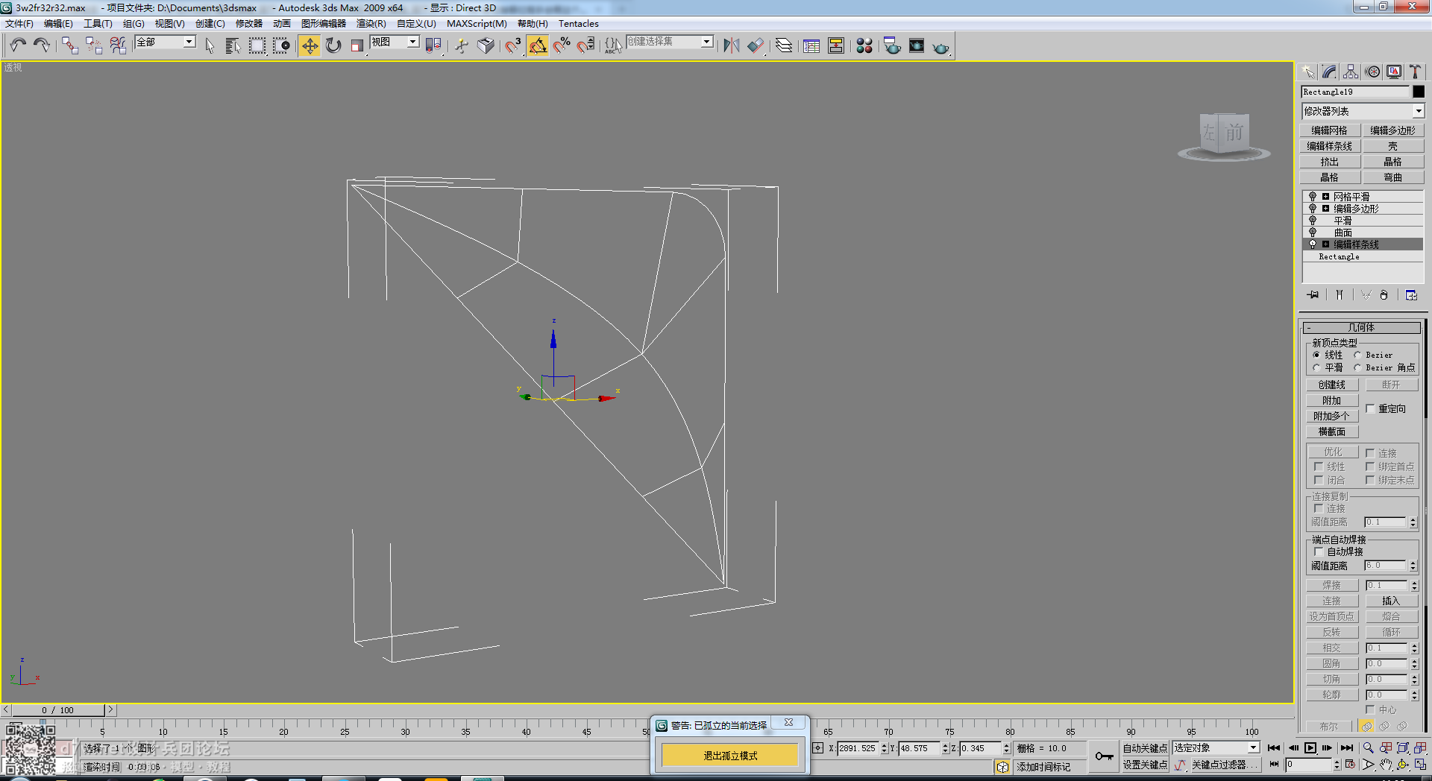This screenshot has height=781, width=1432.
Task: Open the 文件(F) menu
Action: click(19, 24)
